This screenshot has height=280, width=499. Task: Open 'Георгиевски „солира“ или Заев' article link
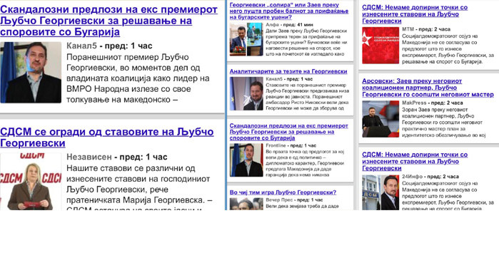point(289,11)
